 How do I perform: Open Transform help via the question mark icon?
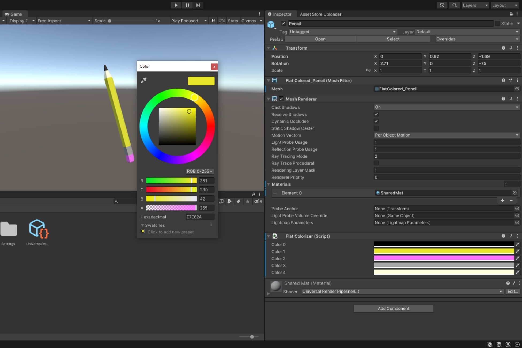point(503,48)
